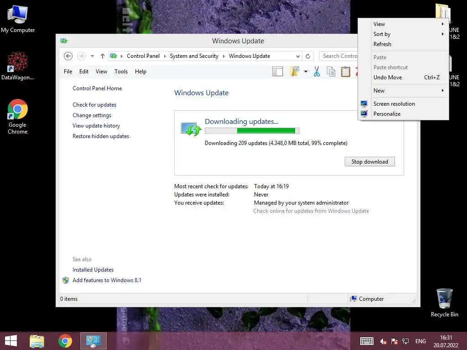Click ENG language indicator
Screen dimensions: 467x350
420,341
